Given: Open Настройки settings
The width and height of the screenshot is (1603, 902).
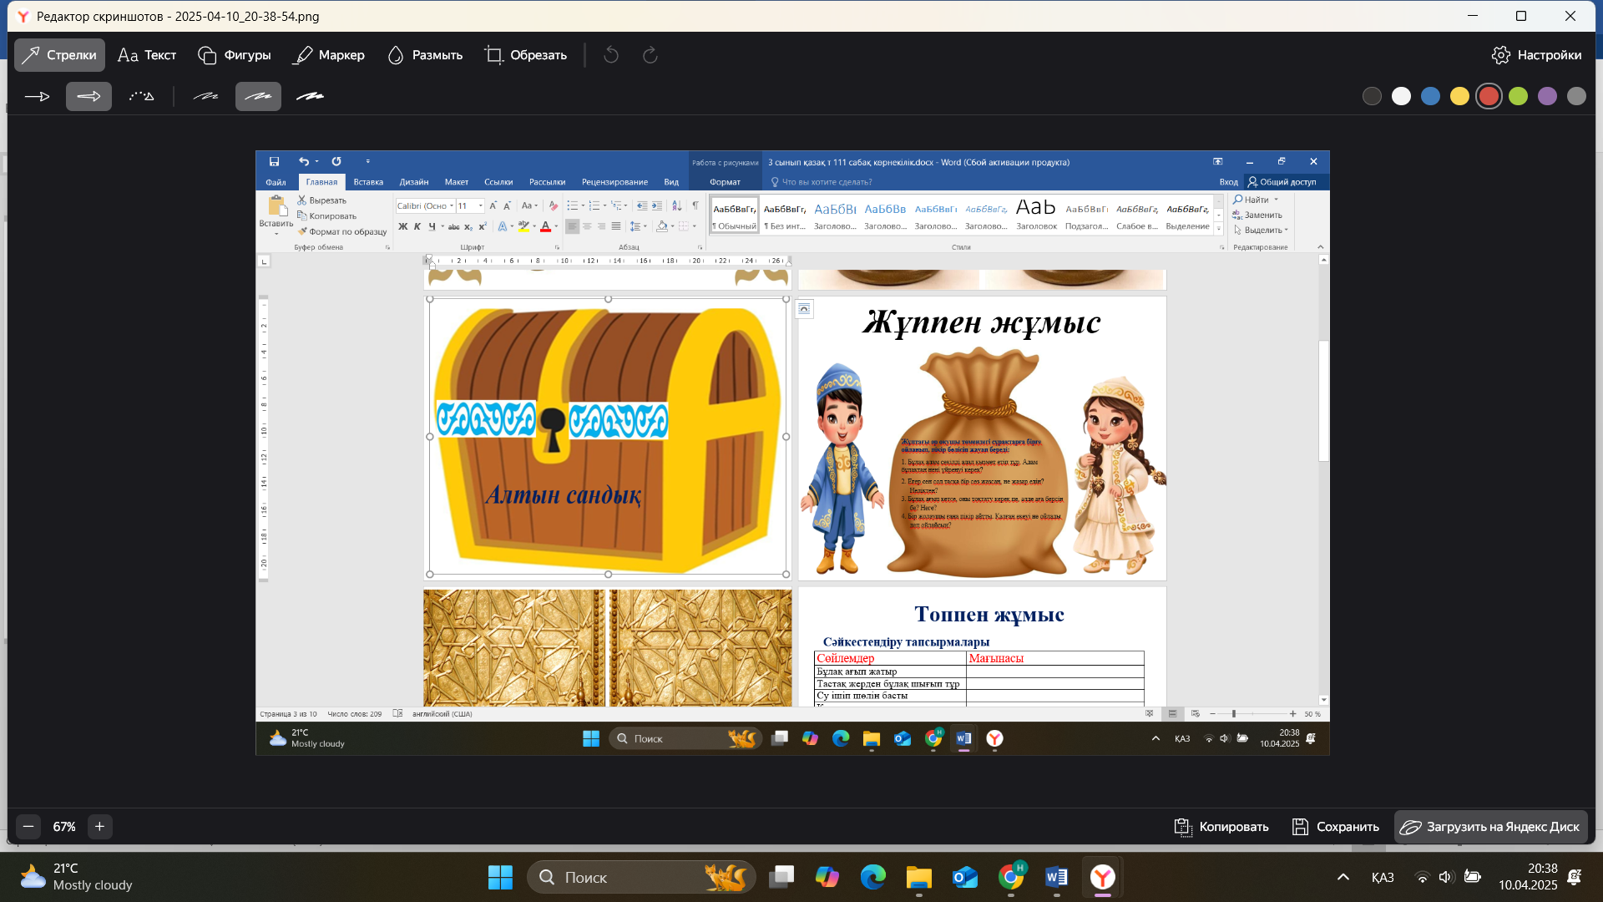Looking at the screenshot, I should [x=1536, y=55].
